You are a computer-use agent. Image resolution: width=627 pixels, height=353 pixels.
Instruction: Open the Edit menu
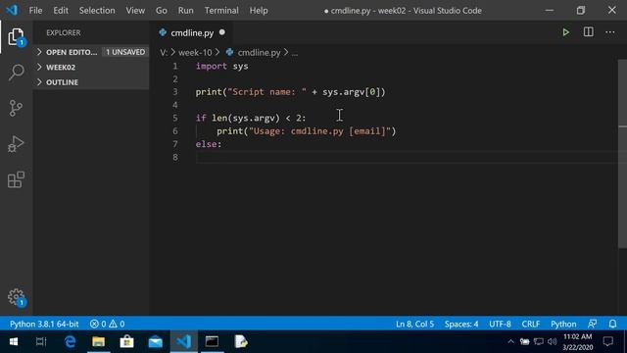click(61, 11)
